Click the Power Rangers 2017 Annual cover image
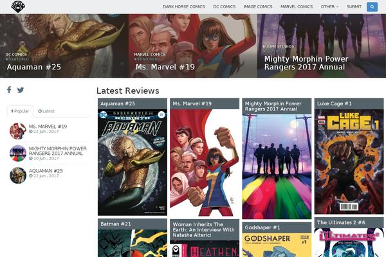The height and width of the screenshot is (257, 386). click(x=277, y=166)
